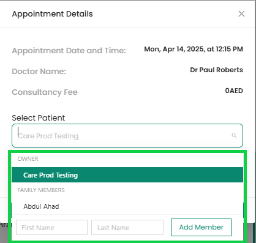
Task: Click the Dr Paul Roberts name
Action: point(216,70)
